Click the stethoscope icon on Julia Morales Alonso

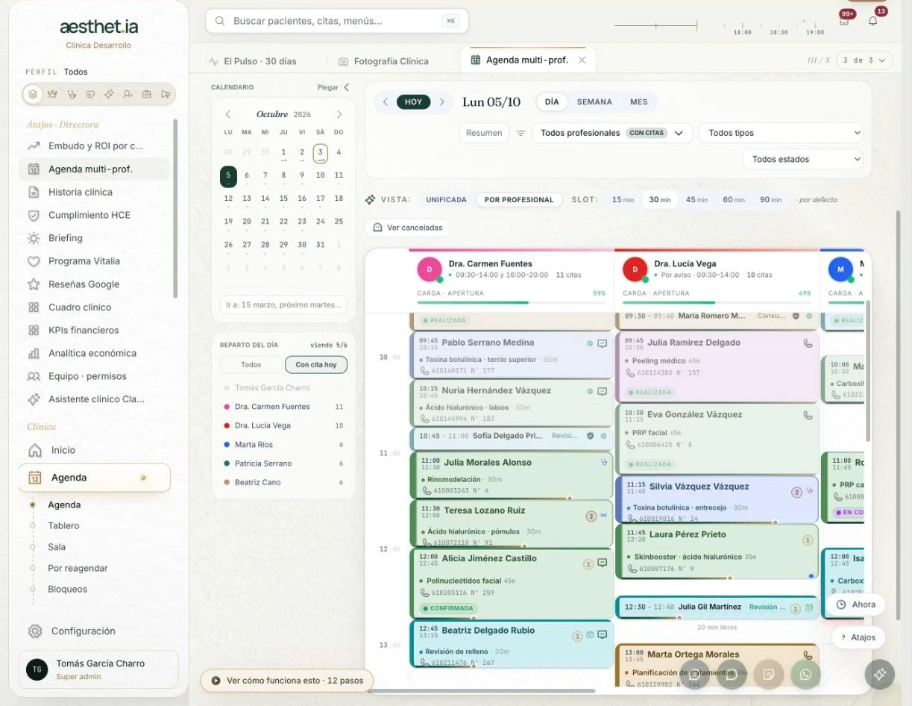pos(604,463)
